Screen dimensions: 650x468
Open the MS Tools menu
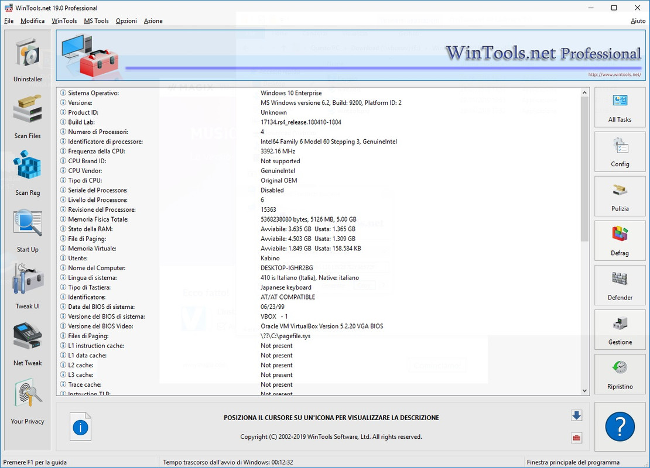coord(96,20)
